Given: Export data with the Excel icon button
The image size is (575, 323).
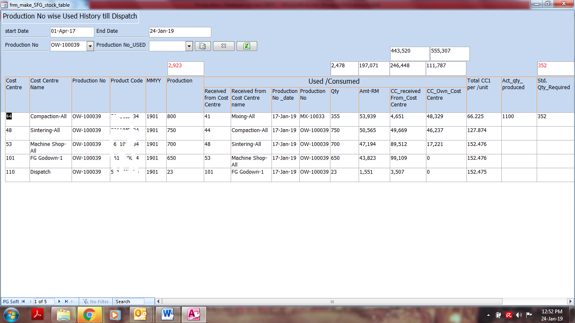Looking at the screenshot, I should click(x=247, y=46).
